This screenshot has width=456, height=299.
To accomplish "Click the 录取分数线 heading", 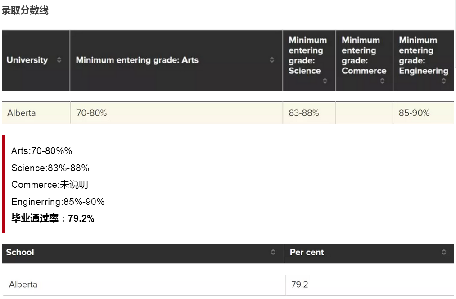I will tap(25, 11).
